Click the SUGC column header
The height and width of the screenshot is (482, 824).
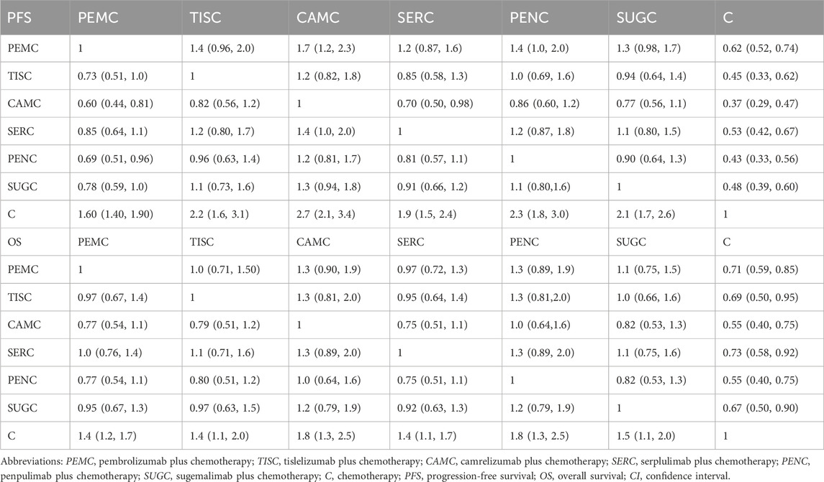[x=636, y=17]
